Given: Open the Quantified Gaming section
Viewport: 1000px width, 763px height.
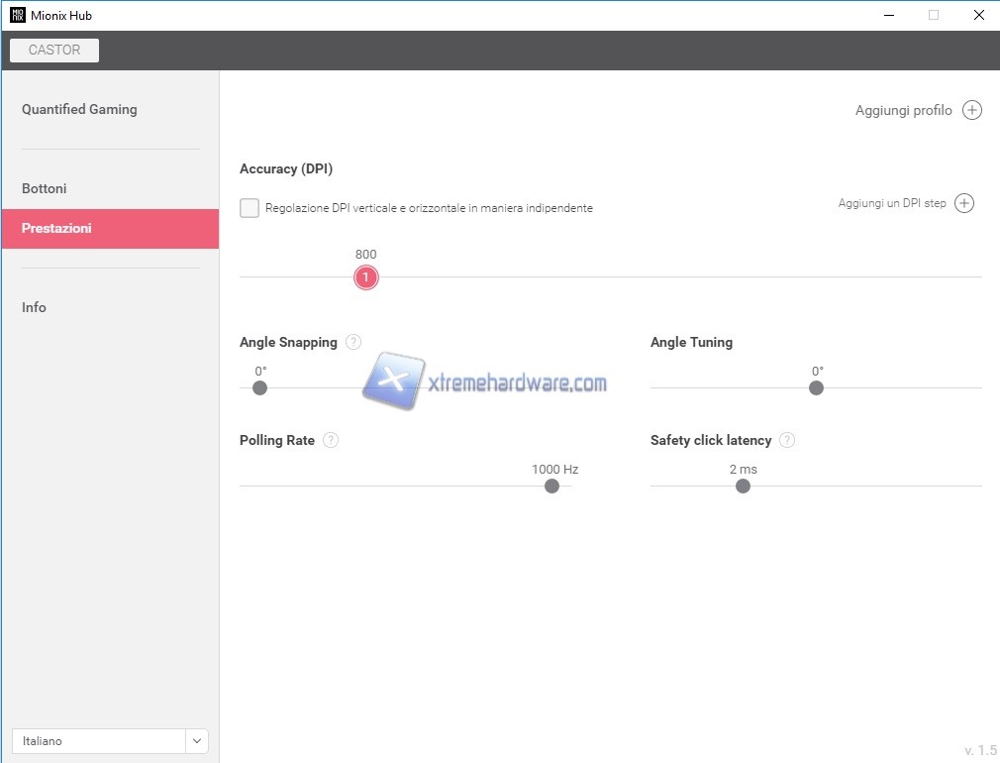Looking at the screenshot, I should click(79, 109).
